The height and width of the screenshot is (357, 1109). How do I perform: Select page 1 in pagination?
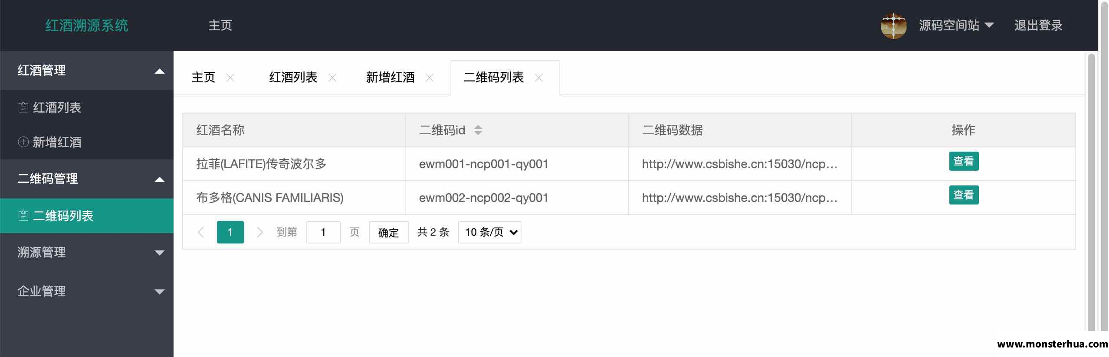230,232
